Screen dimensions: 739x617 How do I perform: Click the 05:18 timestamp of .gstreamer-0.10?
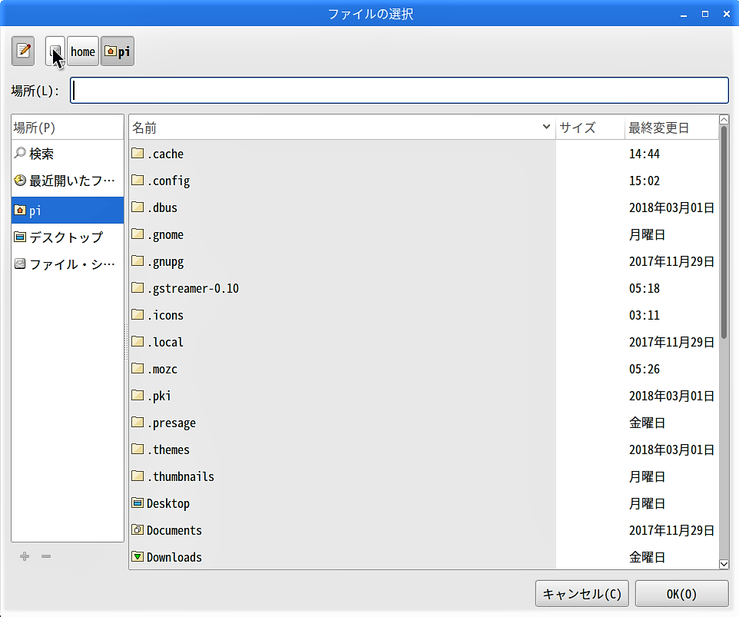click(645, 288)
